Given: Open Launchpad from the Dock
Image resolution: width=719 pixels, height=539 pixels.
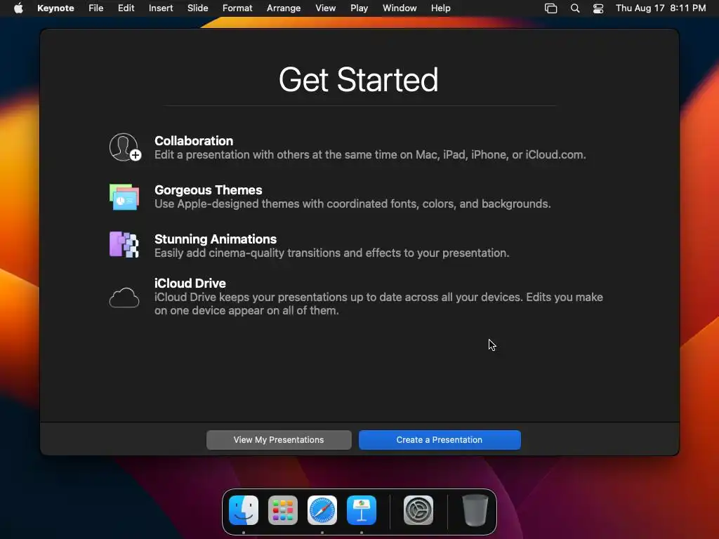Looking at the screenshot, I should (x=283, y=510).
